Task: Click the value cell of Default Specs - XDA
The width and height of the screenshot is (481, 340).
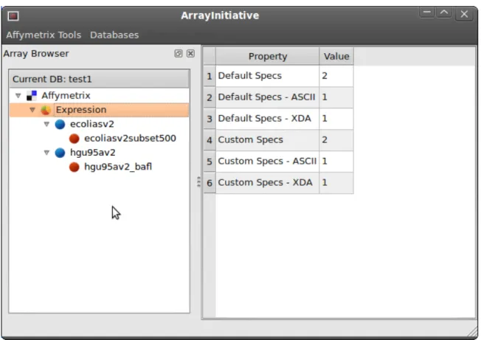Action: (x=336, y=119)
